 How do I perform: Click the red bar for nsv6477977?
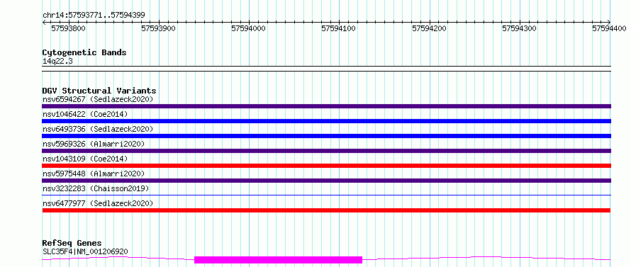326,210
